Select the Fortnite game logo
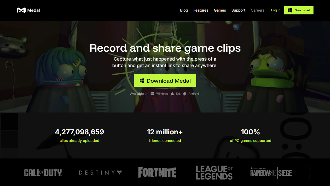Image resolution: width=330 pixels, height=186 pixels. pos(157,173)
